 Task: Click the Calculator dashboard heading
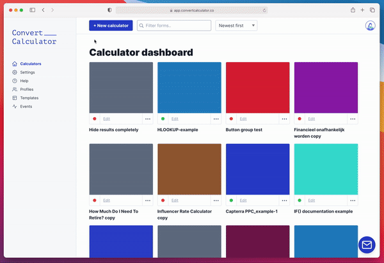coord(141,52)
